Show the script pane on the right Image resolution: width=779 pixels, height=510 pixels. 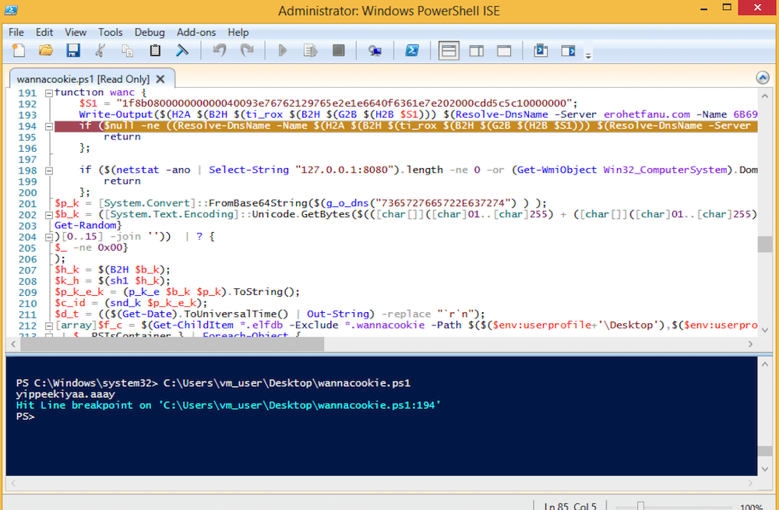point(477,51)
